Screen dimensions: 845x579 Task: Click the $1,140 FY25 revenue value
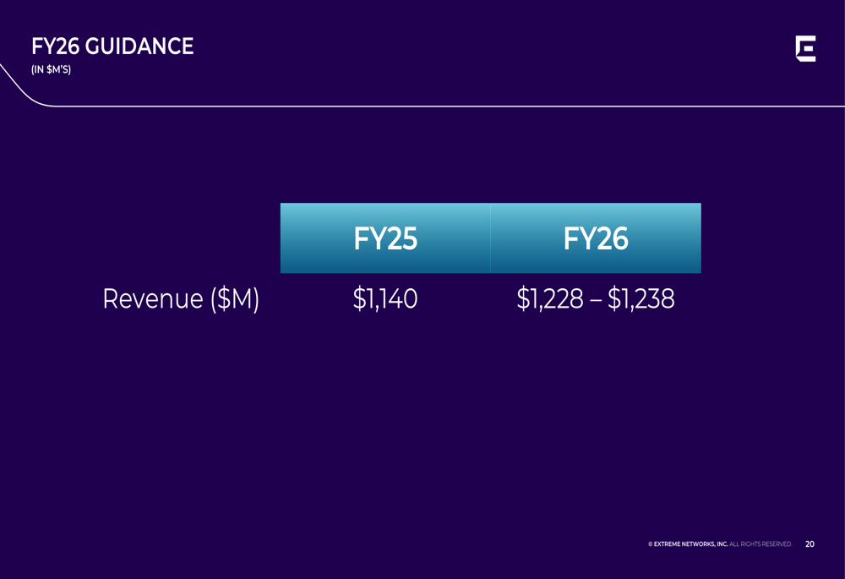[385, 298]
